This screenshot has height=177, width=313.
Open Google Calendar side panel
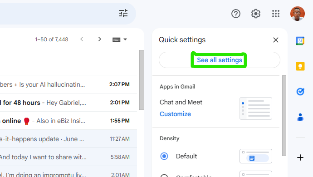click(300, 41)
